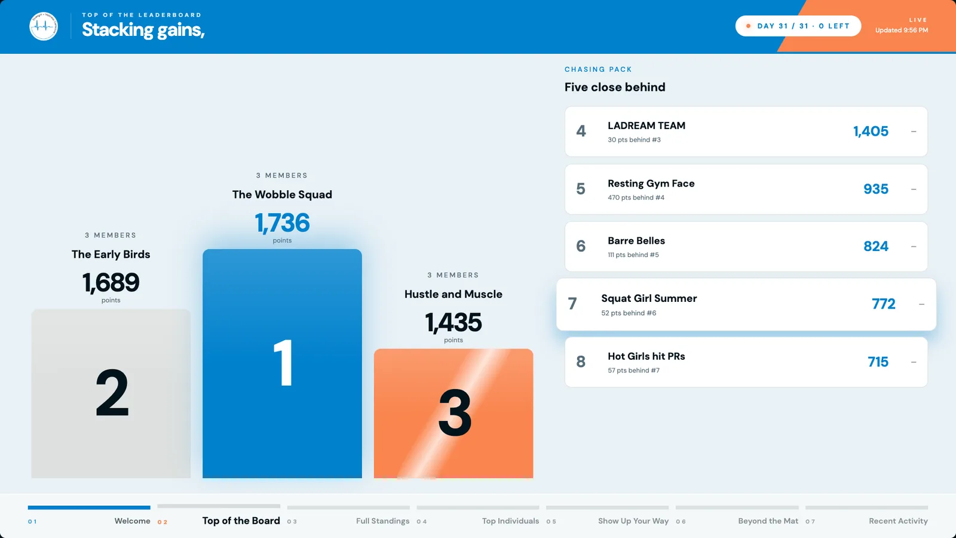Select the Top of the Board tab
This screenshot has height=538, width=956.
(x=219, y=516)
